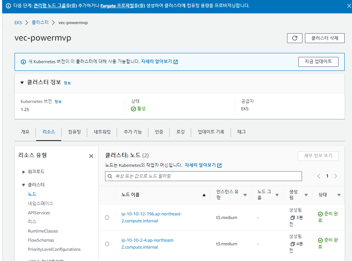Viewport: 352px width, 261px height.
Task: Click the 지금 업데이트 button
Action: (x=318, y=62)
